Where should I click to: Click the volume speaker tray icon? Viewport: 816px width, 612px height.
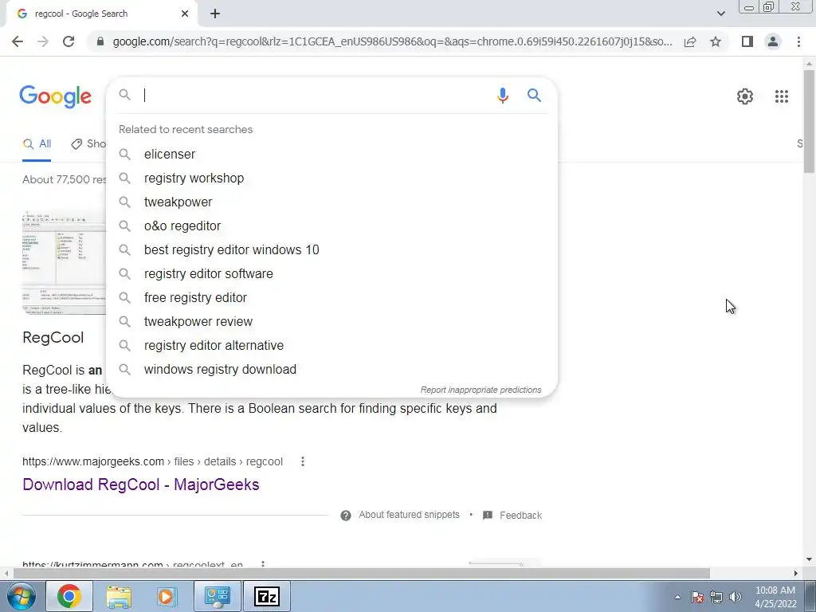point(735,597)
